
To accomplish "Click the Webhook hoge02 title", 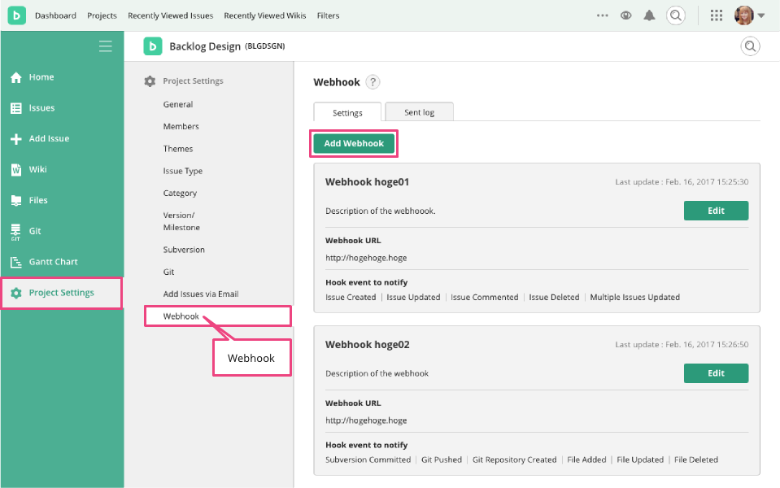I will tap(368, 345).
